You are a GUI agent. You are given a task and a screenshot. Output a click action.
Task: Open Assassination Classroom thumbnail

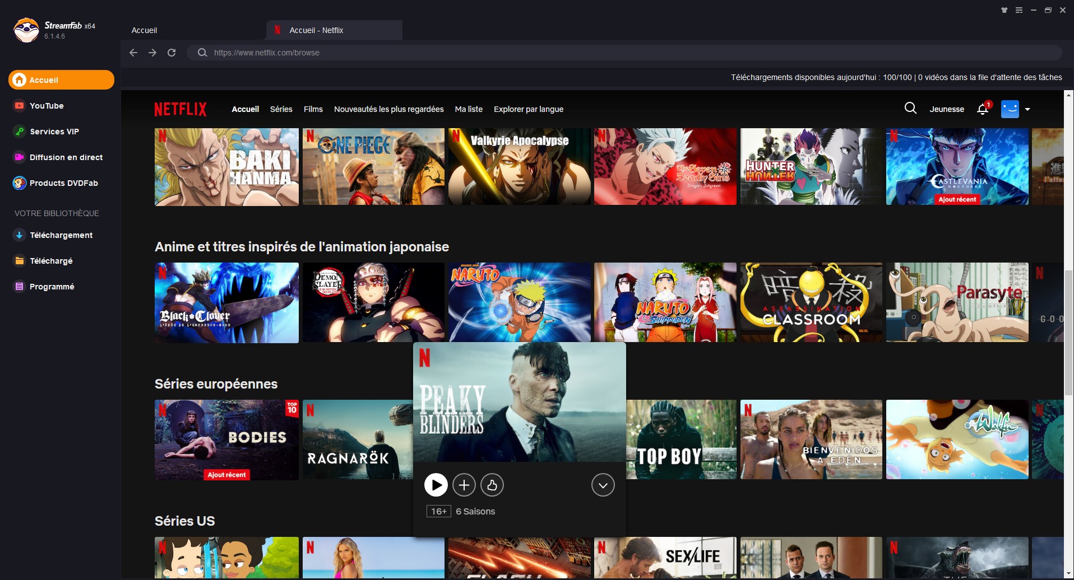click(811, 302)
